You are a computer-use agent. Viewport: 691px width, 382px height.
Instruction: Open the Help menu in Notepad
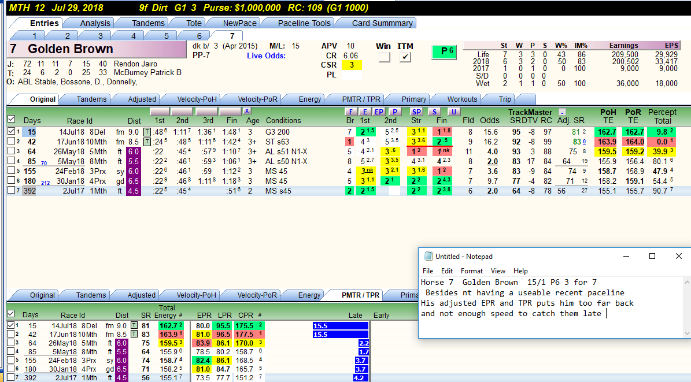[520, 271]
